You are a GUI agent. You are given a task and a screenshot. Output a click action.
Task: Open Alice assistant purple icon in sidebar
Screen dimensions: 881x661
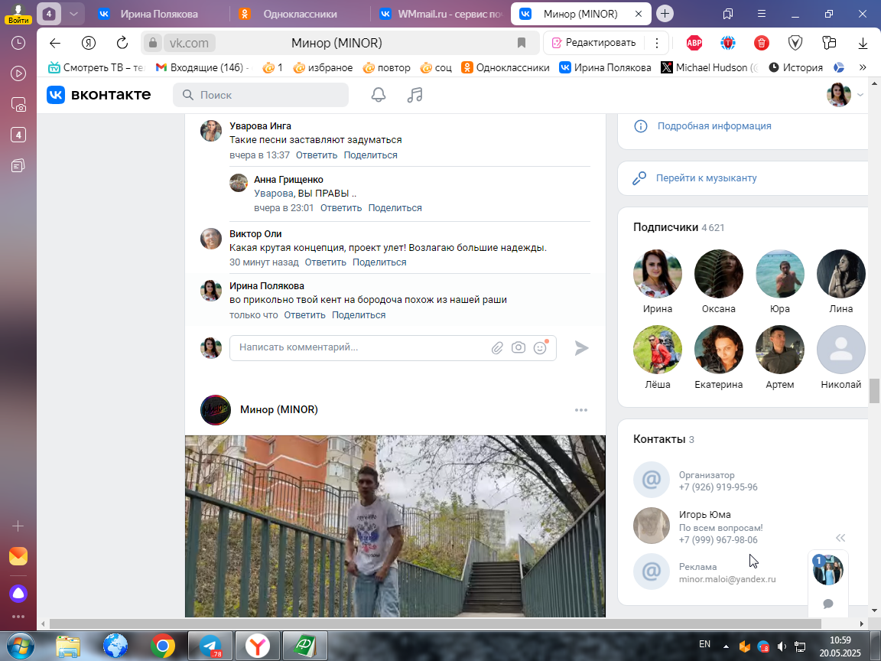(18, 594)
